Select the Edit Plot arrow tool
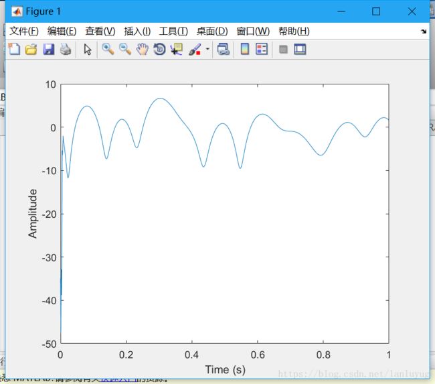Image resolution: width=435 pixels, height=384 pixels. click(88, 50)
